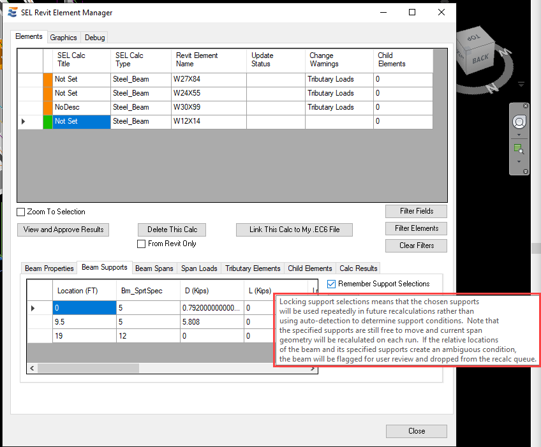This screenshot has height=447, width=541.
Task: Expand the zoom tool dropdown arrow
Action: pos(519,161)
